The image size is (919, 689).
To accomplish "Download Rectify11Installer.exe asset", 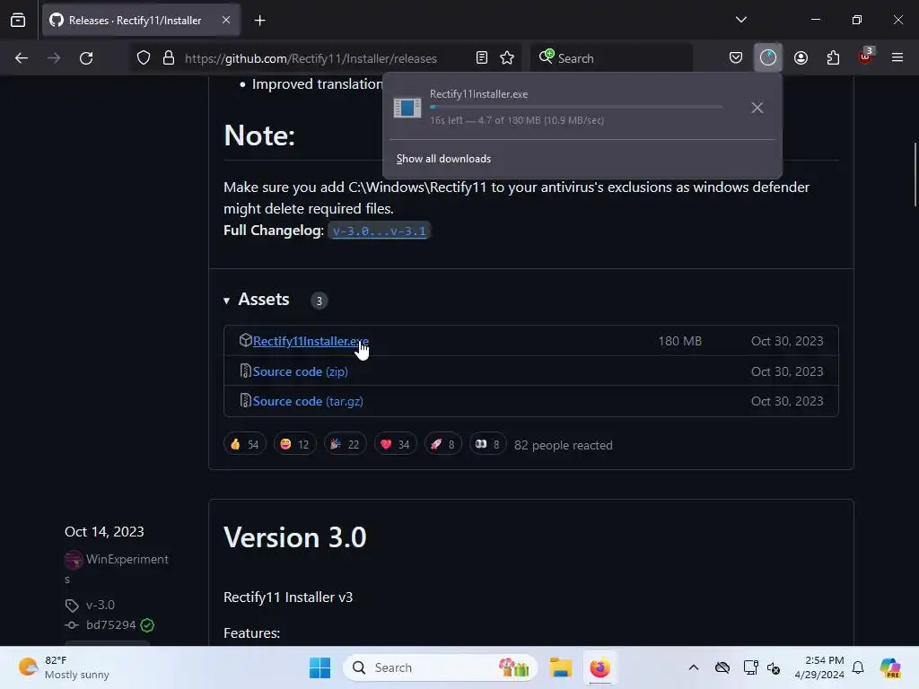I will click(x=311, y=341).
